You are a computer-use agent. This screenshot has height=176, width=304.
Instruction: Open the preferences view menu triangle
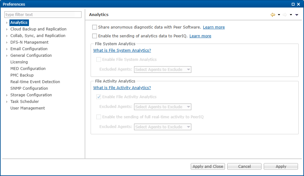pos(296,15)
